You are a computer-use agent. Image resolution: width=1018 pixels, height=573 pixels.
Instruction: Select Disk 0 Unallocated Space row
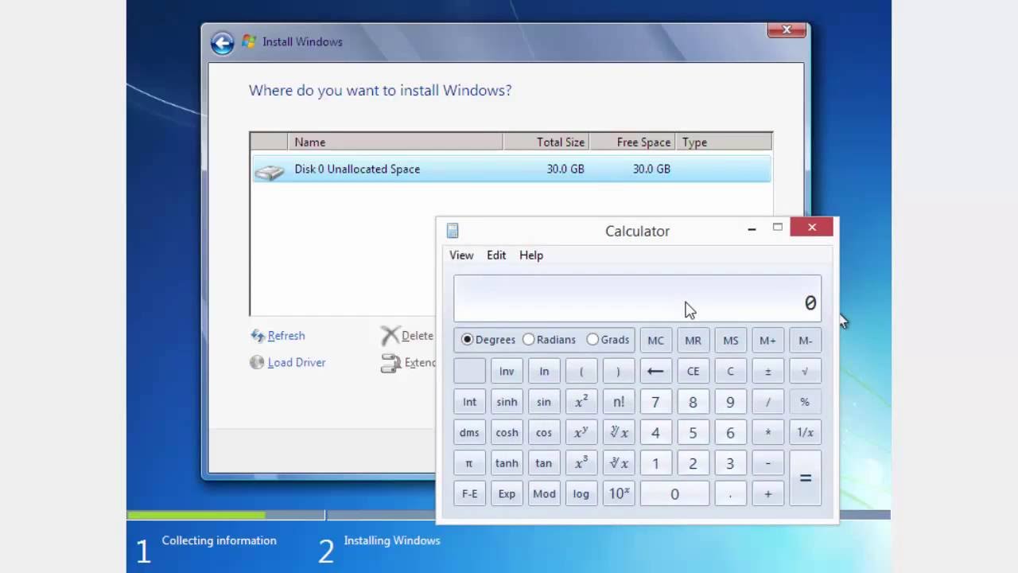point(511,169)
